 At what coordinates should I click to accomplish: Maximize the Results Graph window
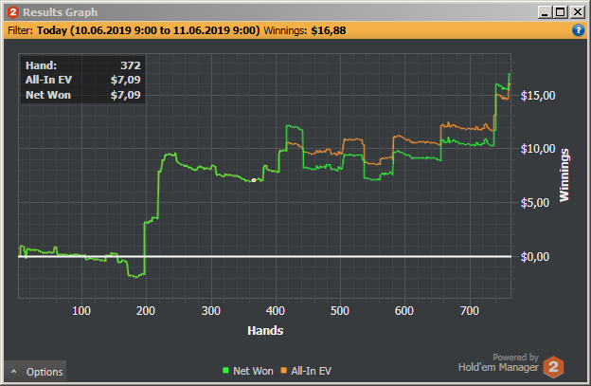pyautogui.click(x=560, y=12)
